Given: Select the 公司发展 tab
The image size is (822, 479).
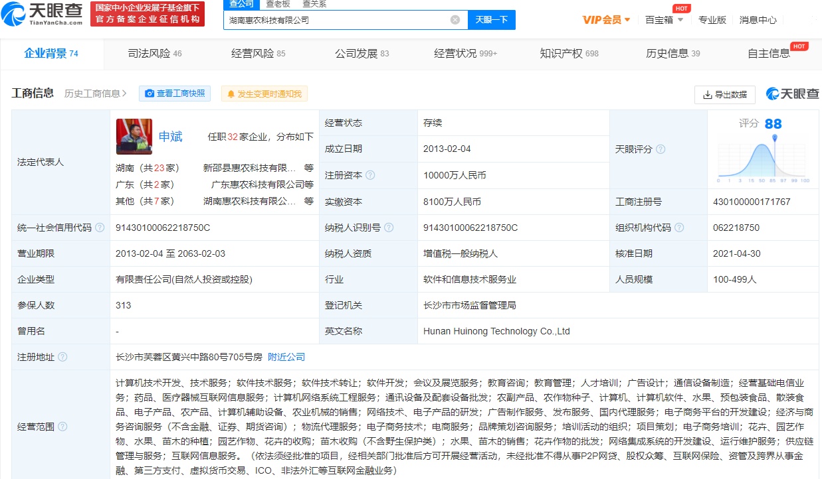Looking at the screenshot, I should point(362,54).
